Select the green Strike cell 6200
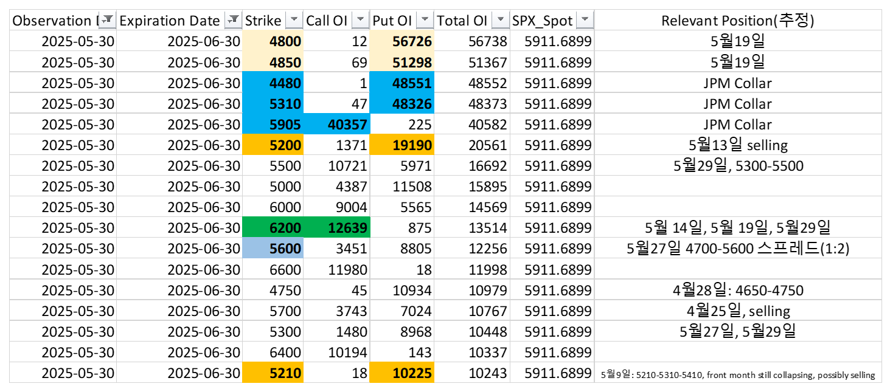Image resolution: width=893 pixels, height=392 pixels. (273, 227)
